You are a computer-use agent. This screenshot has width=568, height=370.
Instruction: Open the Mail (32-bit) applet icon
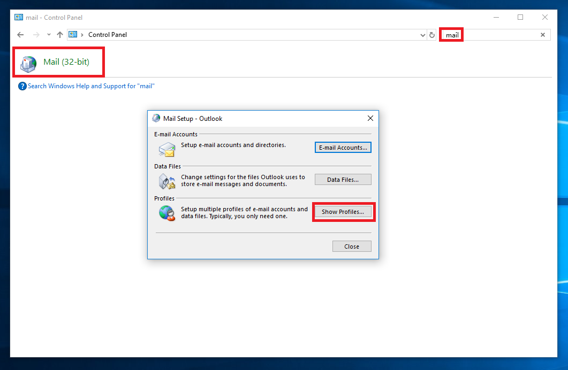(28, 64)
